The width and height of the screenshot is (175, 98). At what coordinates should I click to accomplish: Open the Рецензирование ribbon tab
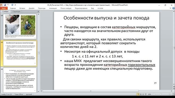(81, 8)
